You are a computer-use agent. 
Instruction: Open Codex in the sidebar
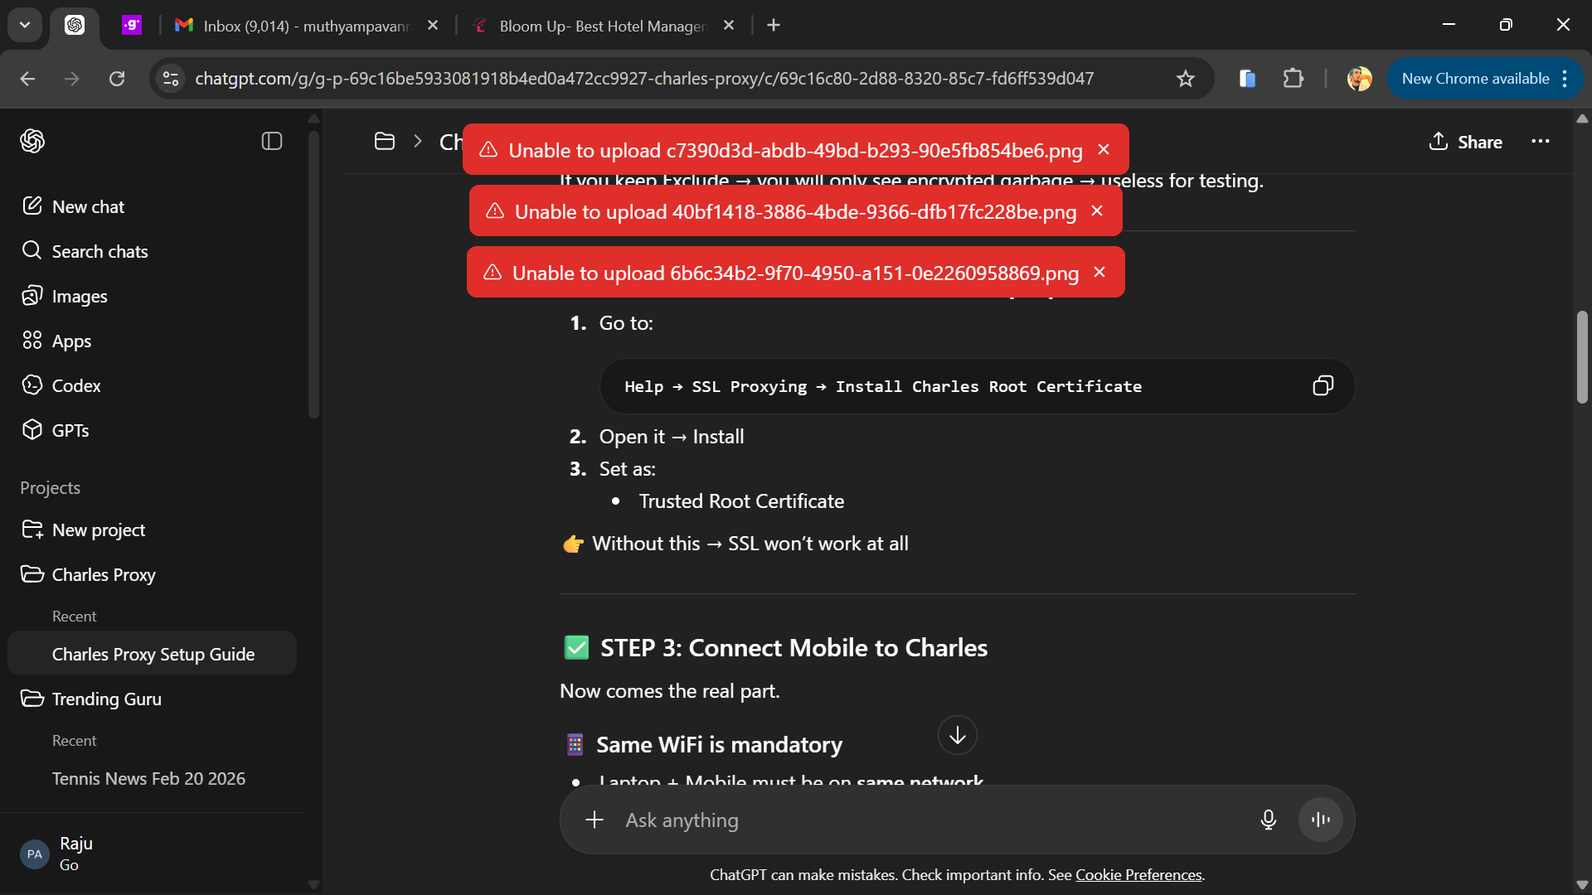75,386
